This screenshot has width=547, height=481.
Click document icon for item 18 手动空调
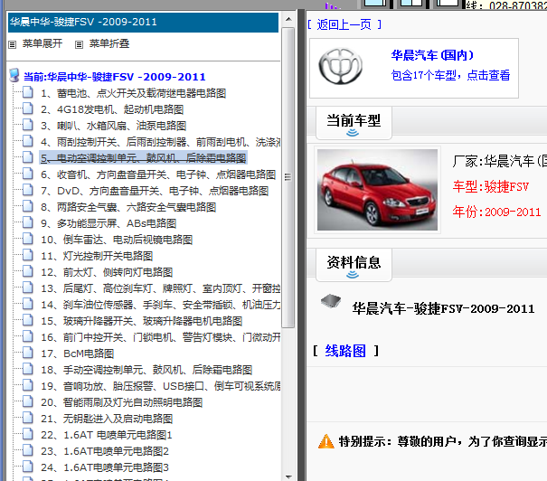pos(28,369)
